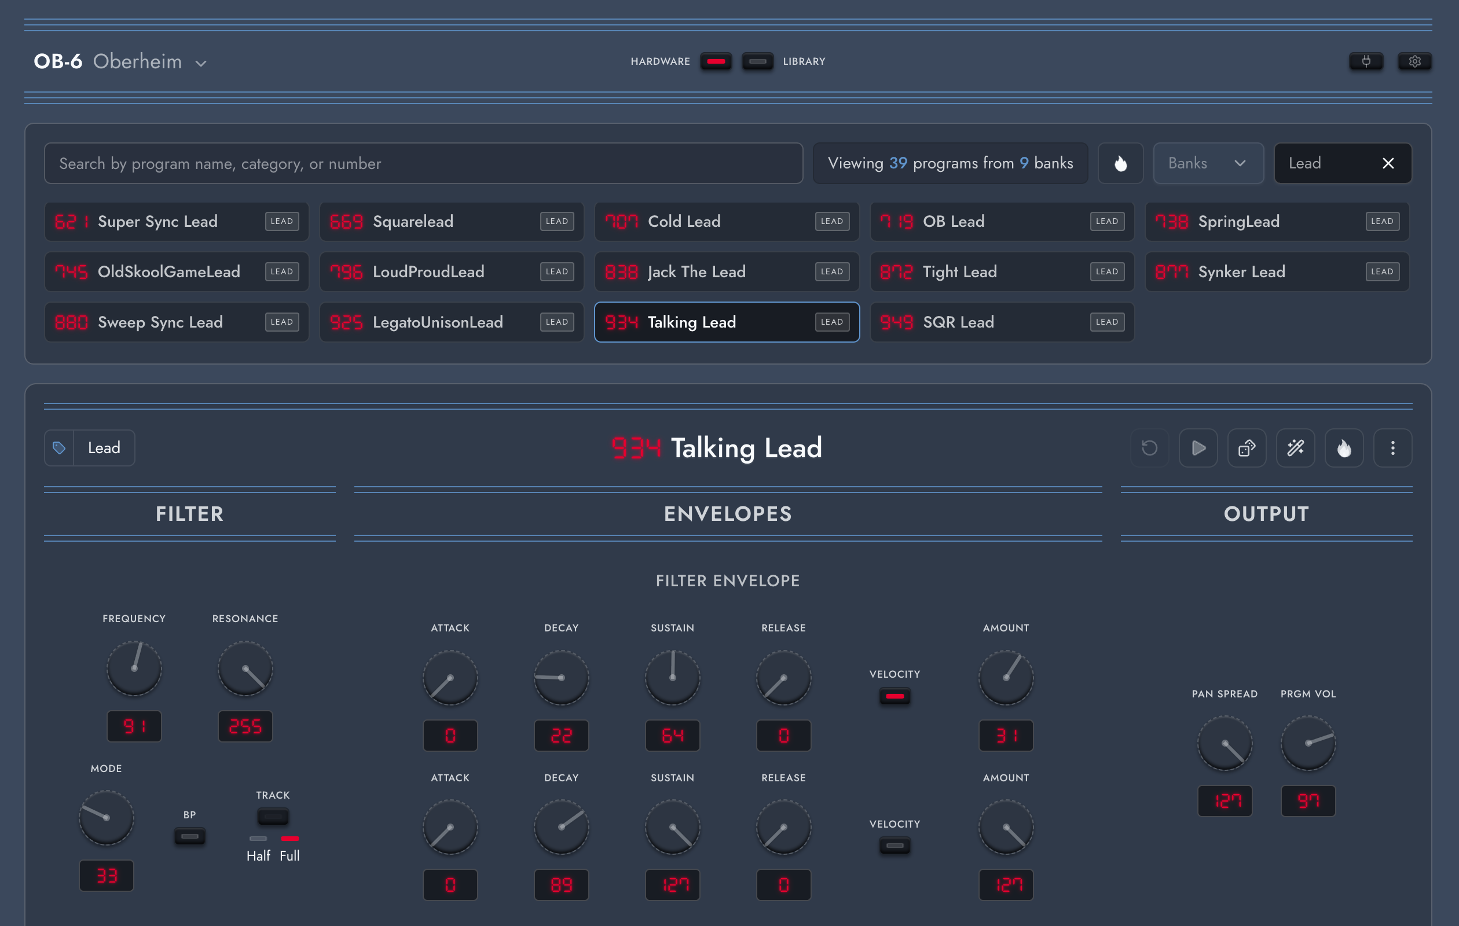Viewport: 1459px width, 926px height.
Task: Click the Resonance value display 255
Action: (245, 726)
